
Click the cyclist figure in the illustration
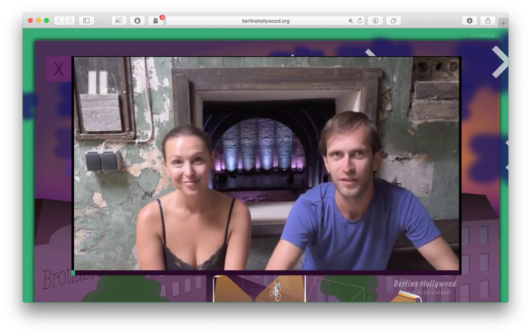[276, 291]
